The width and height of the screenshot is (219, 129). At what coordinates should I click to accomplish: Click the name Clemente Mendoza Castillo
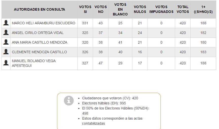click(x=39, y=52)
